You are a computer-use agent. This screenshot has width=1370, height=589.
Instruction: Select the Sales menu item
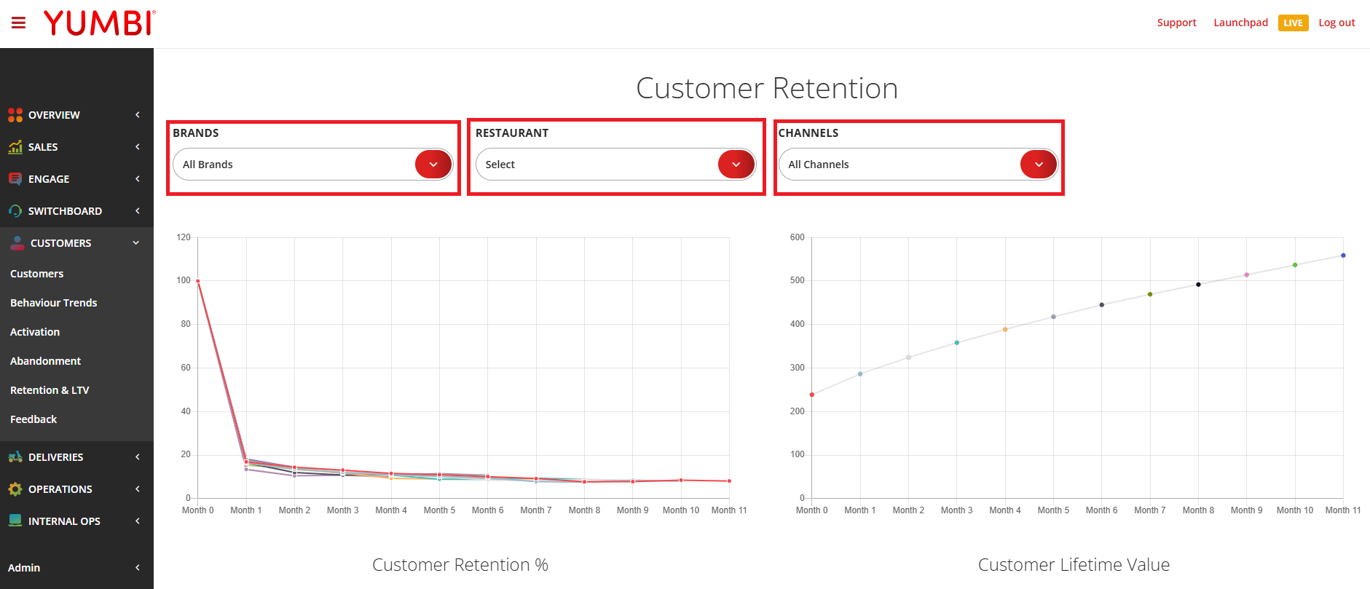(76, 147)
